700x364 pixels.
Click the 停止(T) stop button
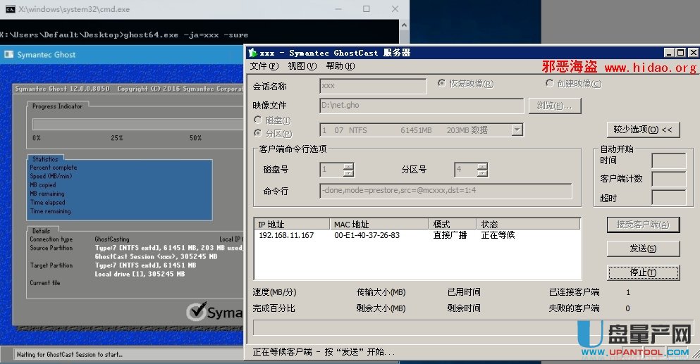click(643, 272)
